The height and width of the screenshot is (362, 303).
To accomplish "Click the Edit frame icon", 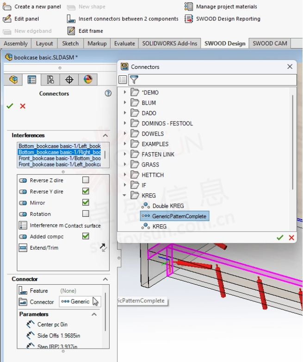I will [x=71, y=31].
